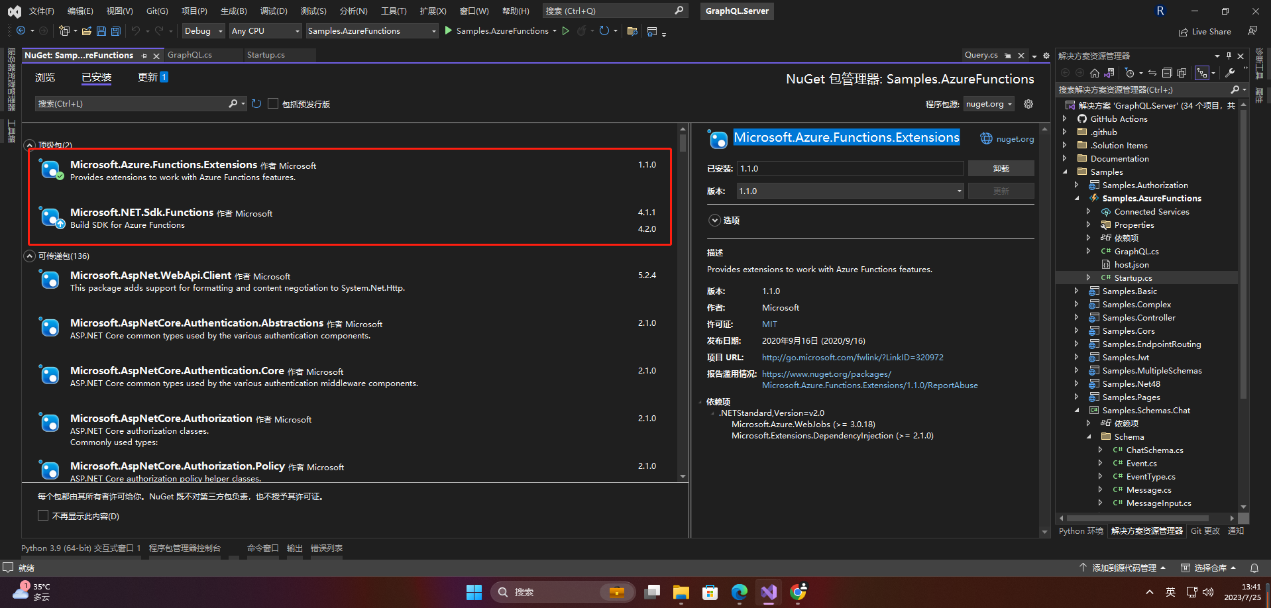Open notifications bell in status bar
This screenshot has height=608, width=1271.
(1254, 568)
